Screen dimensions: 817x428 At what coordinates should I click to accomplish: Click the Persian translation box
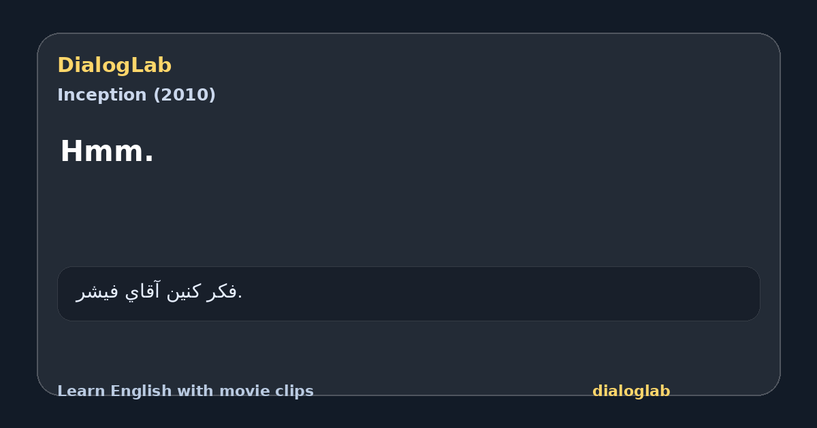point(408,293)
